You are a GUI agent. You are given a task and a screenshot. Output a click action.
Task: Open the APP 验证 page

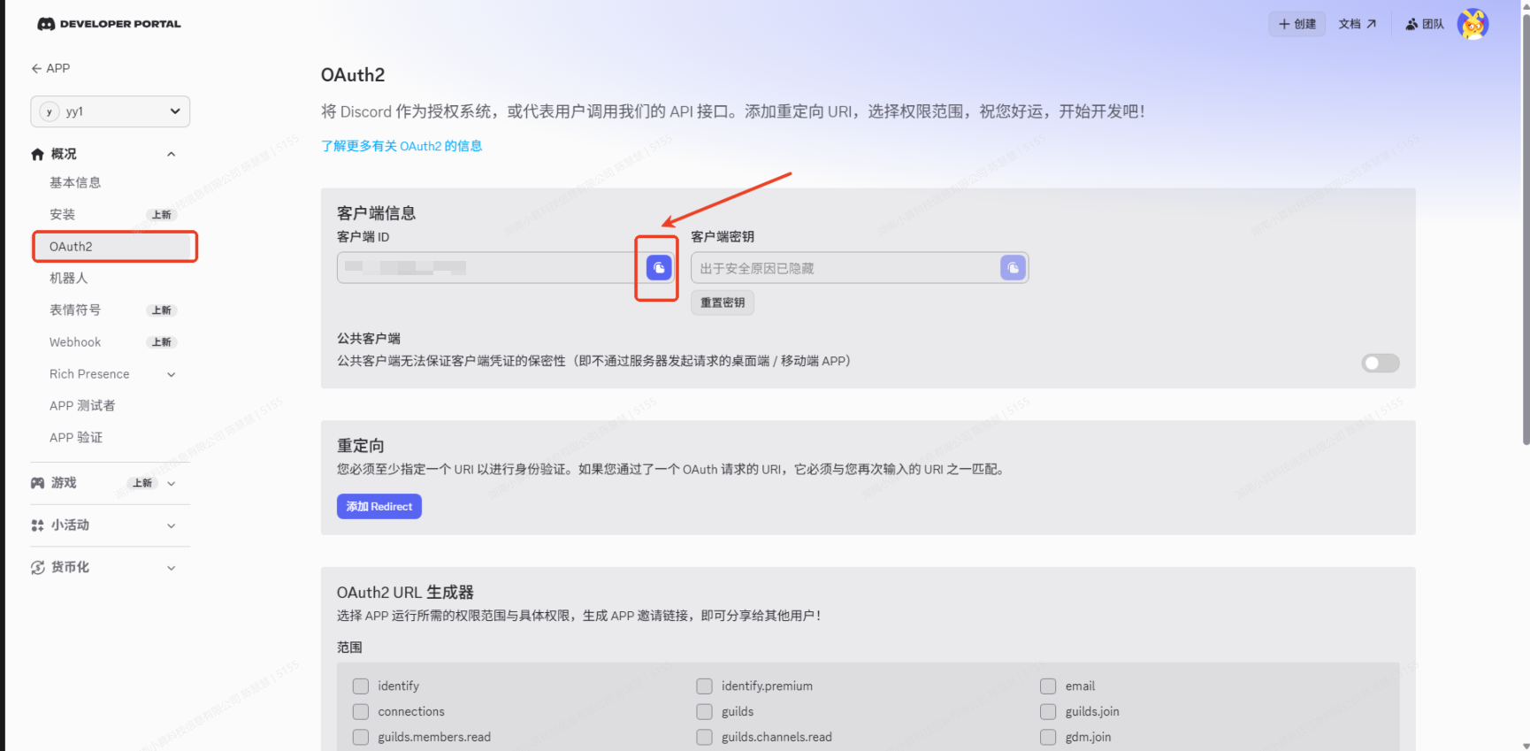pyautogui.click(x=76, y=437)
